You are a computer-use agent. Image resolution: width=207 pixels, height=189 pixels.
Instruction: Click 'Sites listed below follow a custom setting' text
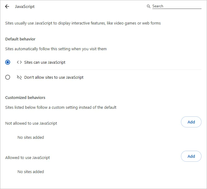(x=61, y=107)
